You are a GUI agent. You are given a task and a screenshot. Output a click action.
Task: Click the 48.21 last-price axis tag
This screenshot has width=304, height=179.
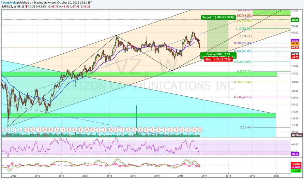295,47
